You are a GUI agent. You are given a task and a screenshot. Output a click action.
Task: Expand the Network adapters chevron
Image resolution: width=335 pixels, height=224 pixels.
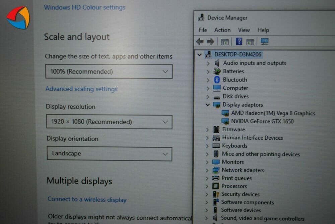point(207,170)
